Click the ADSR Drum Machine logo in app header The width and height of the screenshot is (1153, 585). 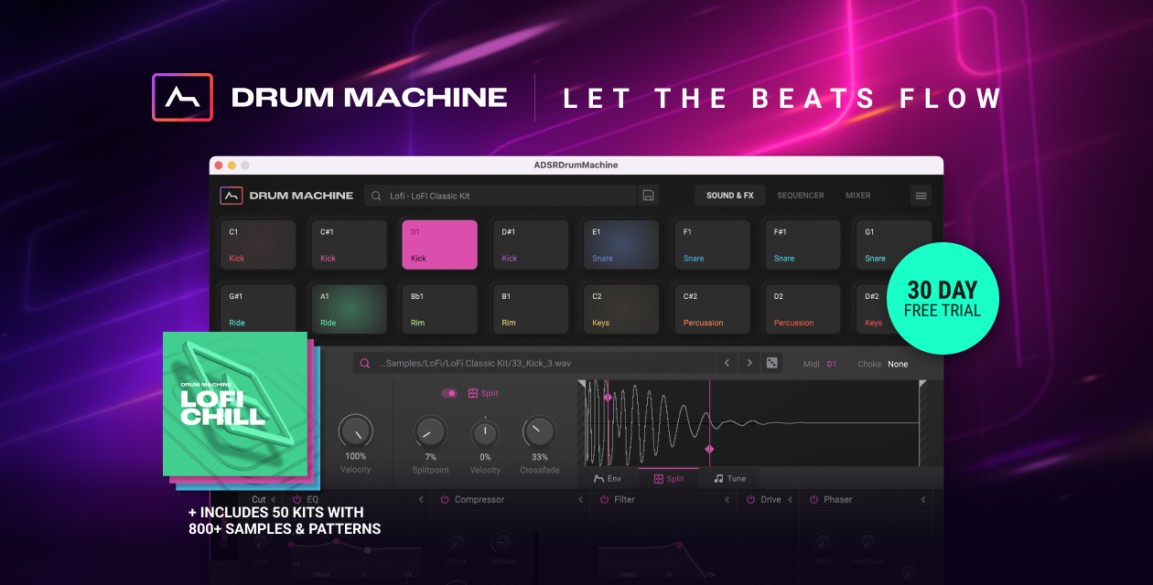pos(232,196)
